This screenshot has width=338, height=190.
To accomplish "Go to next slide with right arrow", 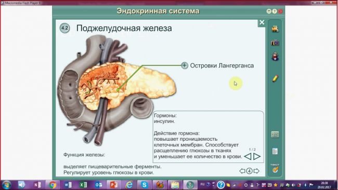I will pos(256,171).
